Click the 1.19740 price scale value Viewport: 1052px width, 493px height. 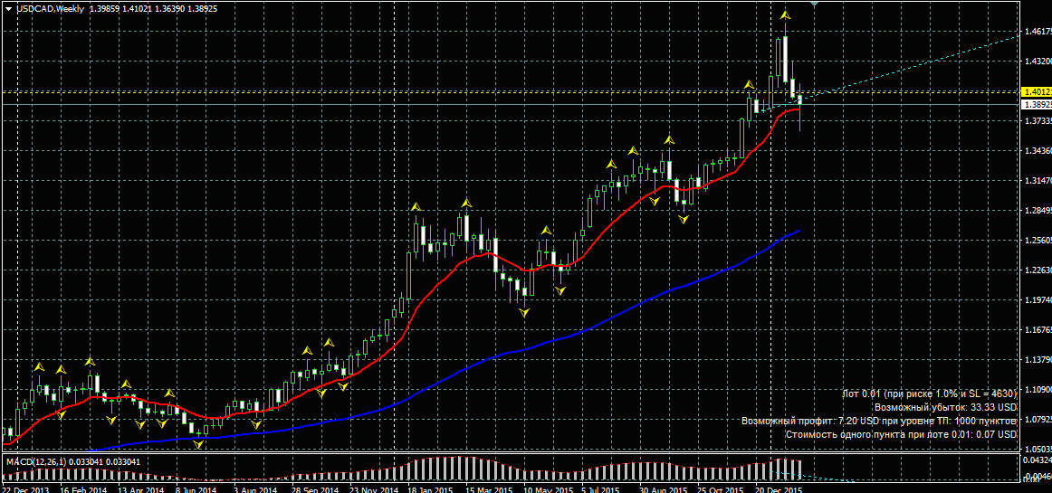(x=1038, y=299)
